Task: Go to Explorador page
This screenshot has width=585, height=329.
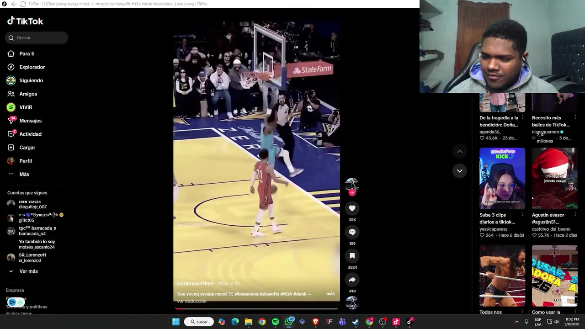Action: pyautogui.click(x=32, y=67)
